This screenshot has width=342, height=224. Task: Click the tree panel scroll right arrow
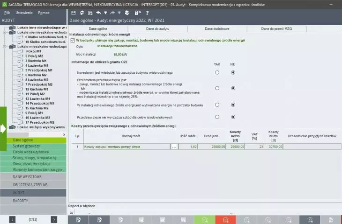pos(64,135)
